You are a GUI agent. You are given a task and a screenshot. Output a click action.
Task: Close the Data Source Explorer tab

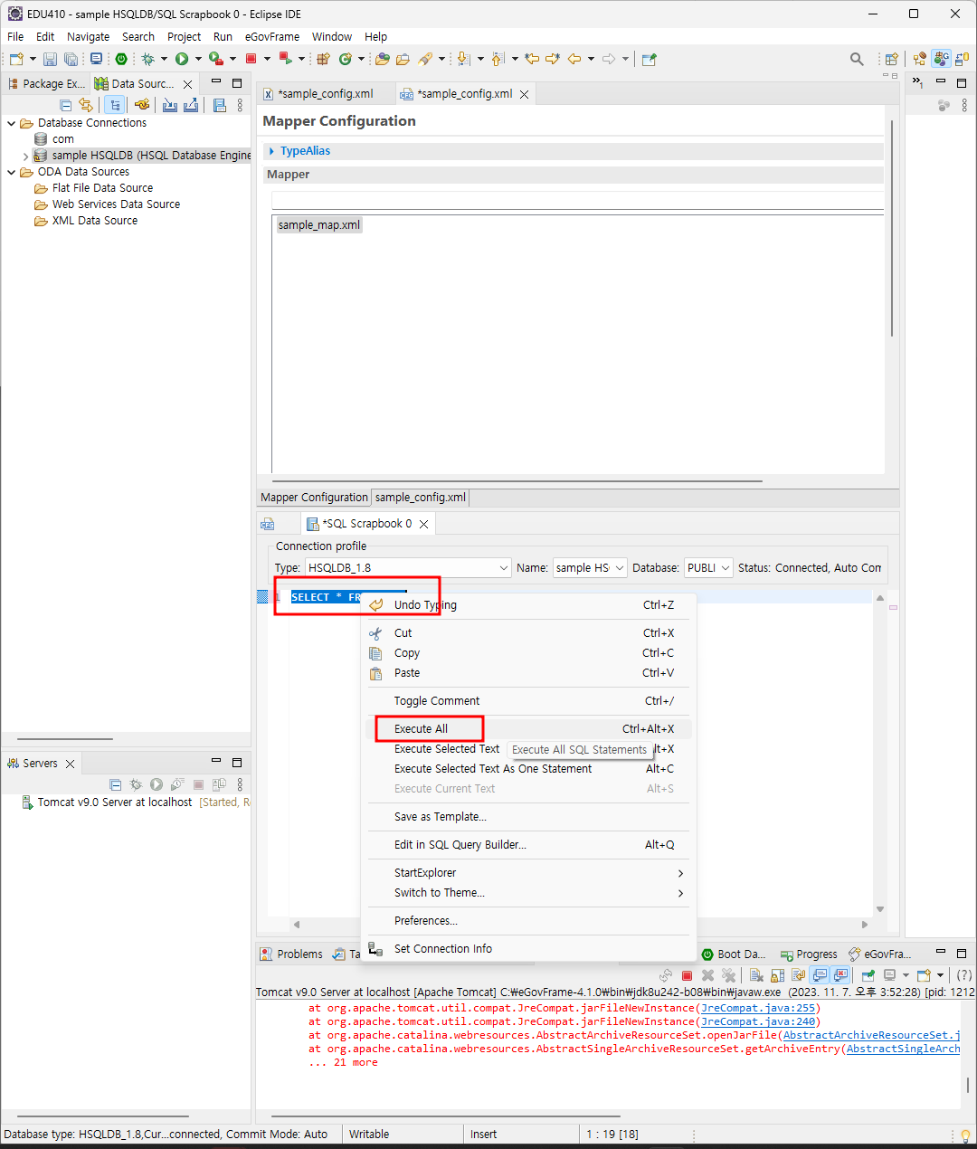click(187, 83)
